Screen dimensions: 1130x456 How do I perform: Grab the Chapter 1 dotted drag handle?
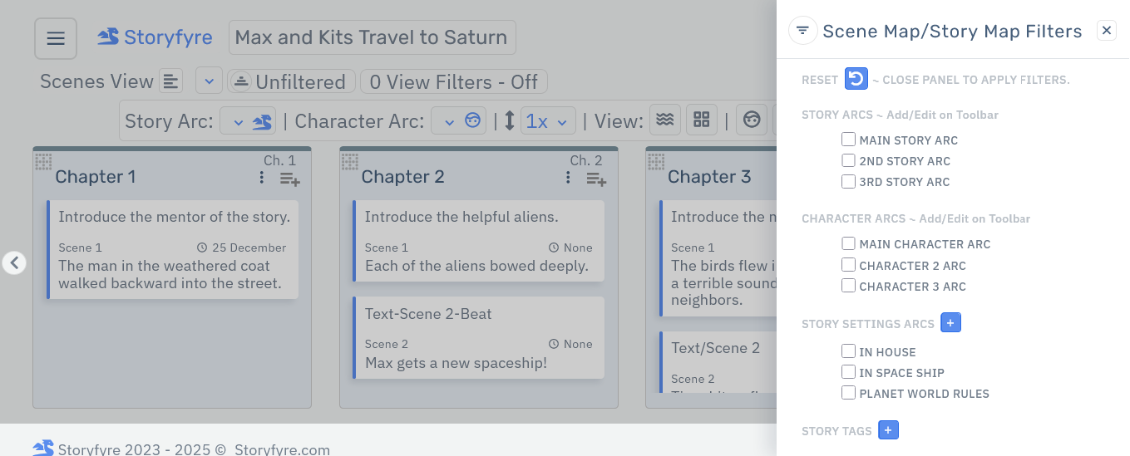pyautogui.click(x=43, y=161)
